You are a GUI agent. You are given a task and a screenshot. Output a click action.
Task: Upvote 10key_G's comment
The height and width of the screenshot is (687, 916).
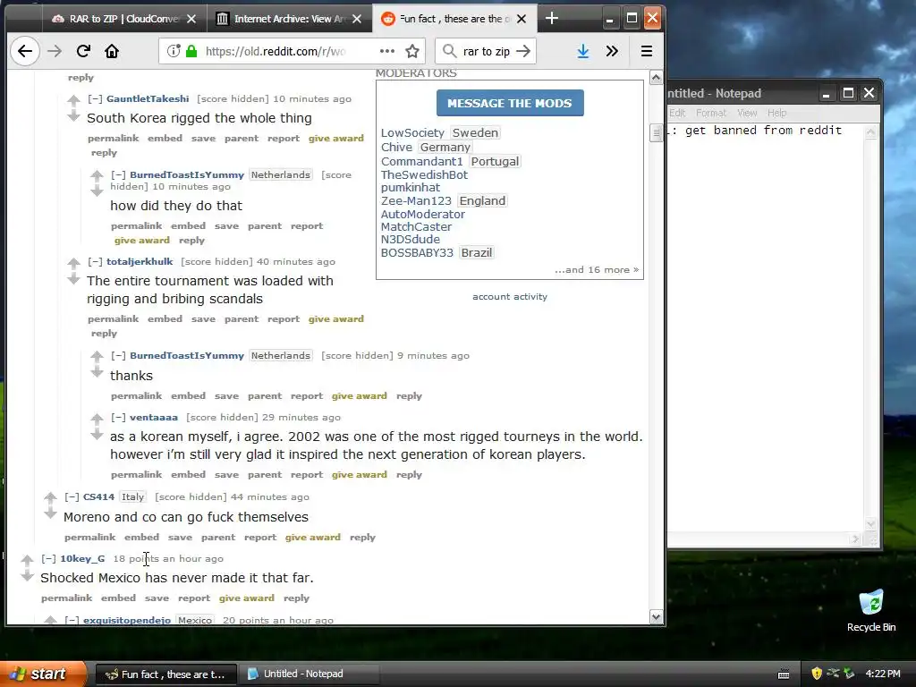[27, 560]
